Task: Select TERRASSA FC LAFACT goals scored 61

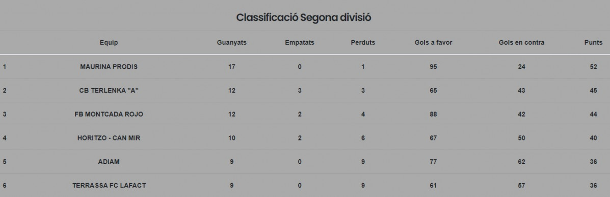Action: pyautogui.click(x=433, y=185)
